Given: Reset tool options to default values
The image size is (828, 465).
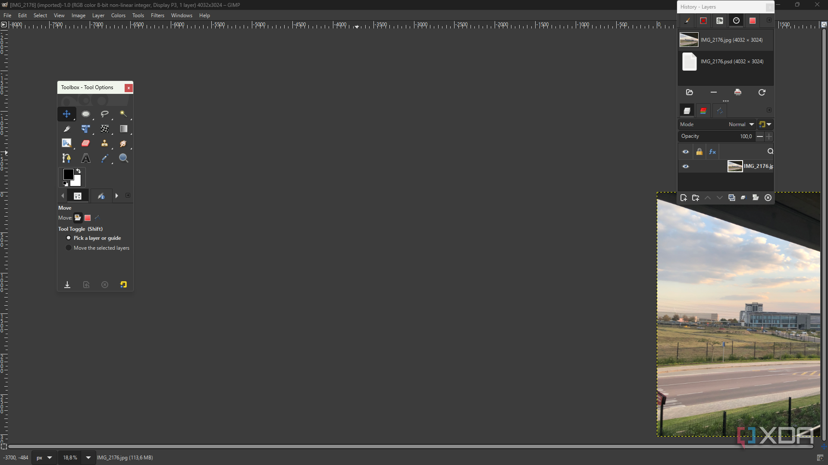Looking at the screenshot, I should 123,285.
